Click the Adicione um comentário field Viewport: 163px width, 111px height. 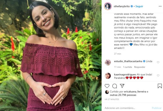tap(120, 108)
